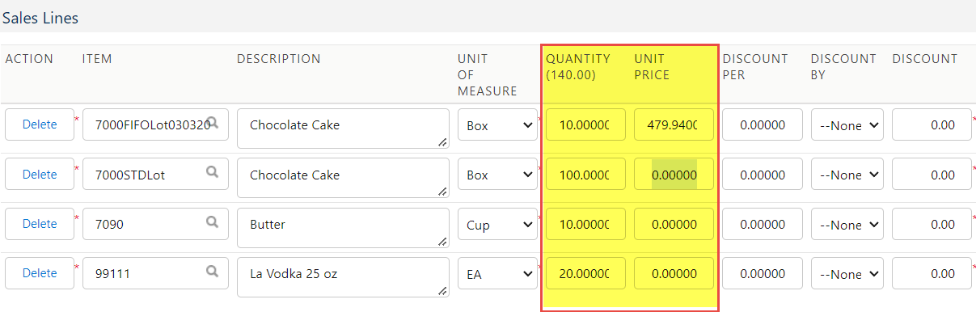Viewport: 976px width, 312px height.
Task: Click the DISCOUNT PER column header
Action: tap(755, 67)
